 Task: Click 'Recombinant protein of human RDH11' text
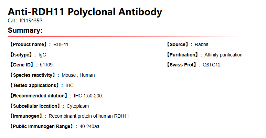click(89, 116)
